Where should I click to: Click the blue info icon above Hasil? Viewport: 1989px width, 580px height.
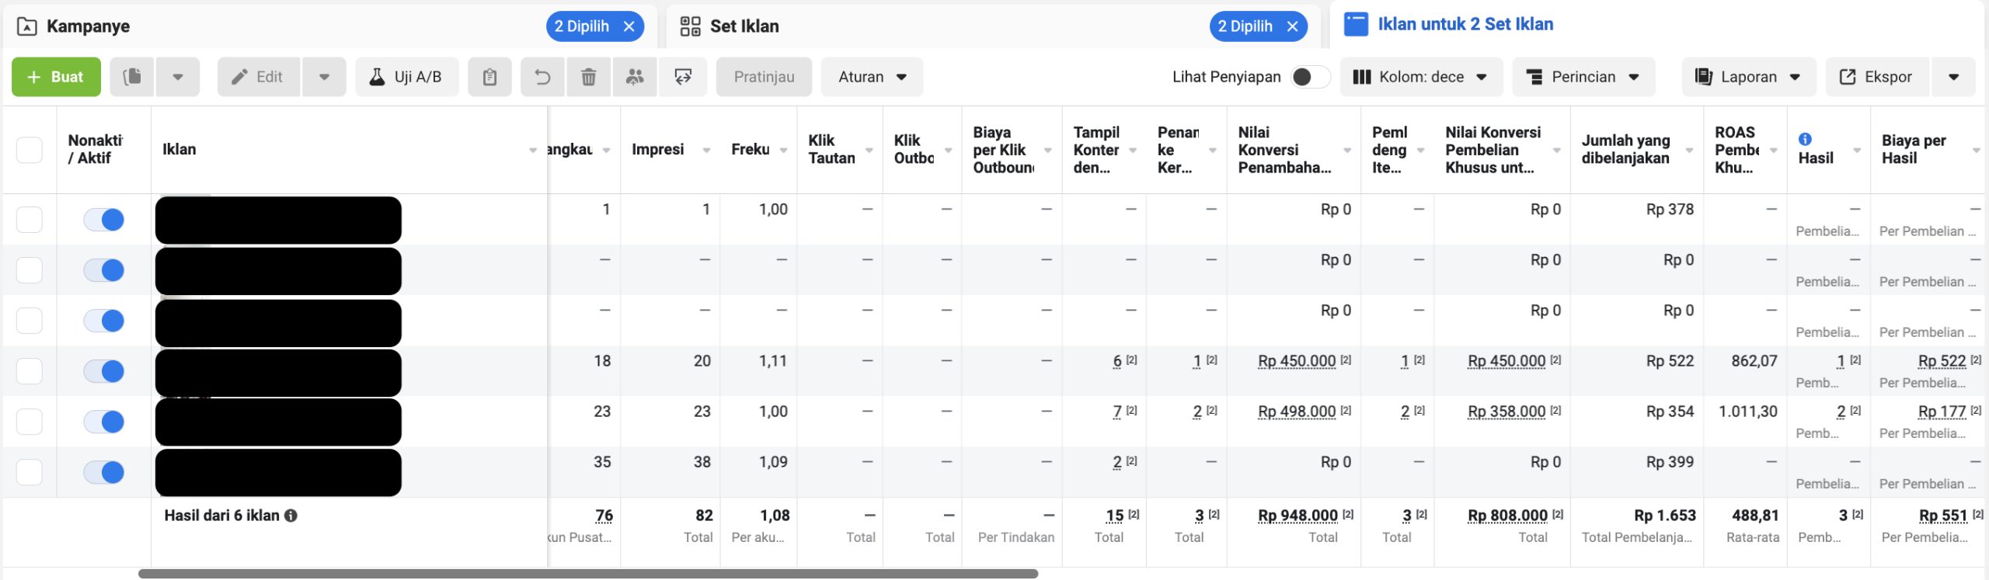point(1805,139)
